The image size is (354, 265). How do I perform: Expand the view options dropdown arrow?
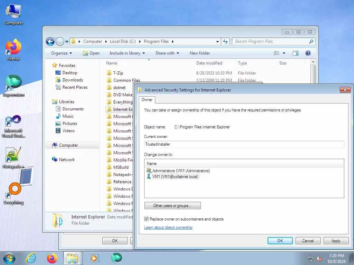[x=284, y=53]
